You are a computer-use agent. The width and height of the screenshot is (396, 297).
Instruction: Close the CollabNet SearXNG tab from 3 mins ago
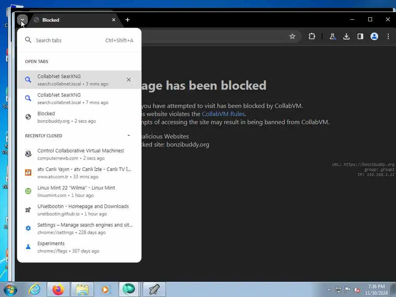coord(129,80)
